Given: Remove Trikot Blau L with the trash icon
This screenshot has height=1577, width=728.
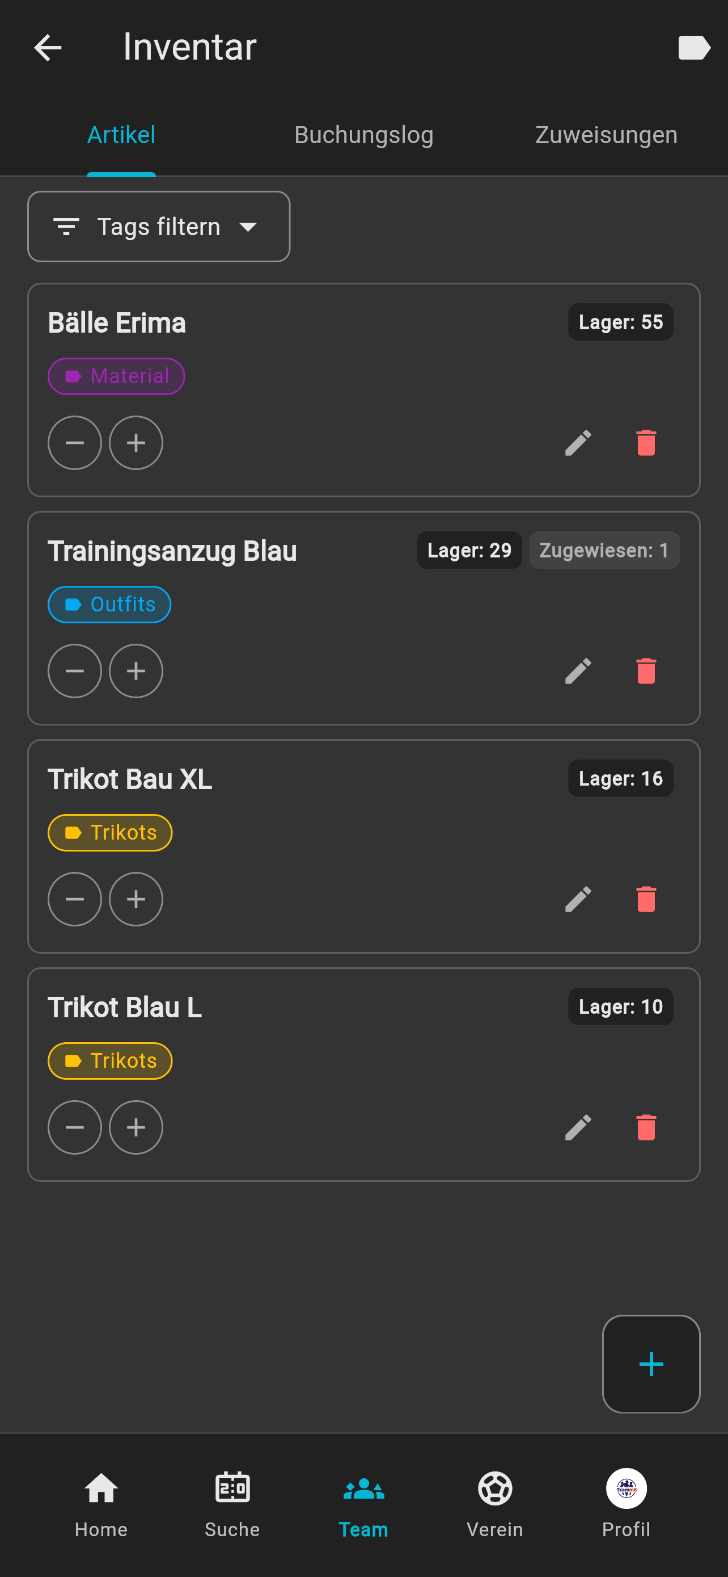Looking at the screenshot, I should coord(645,1127).
